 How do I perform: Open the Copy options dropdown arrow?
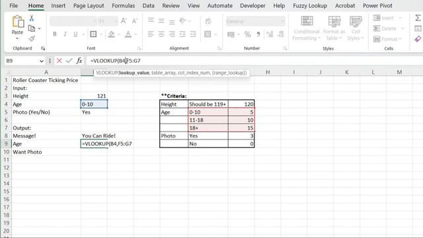coord(40,28)
